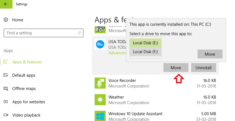Confirm with Move button in popup
This screenshot has height=121, width=235.
[x=210, y=54]
